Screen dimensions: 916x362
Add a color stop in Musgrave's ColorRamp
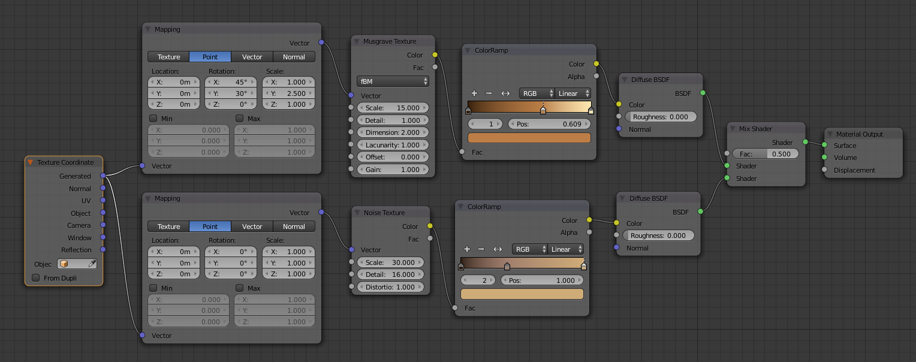pos(474,93)
